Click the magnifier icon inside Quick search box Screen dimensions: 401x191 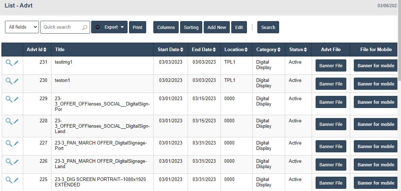(x=85, y=27)
